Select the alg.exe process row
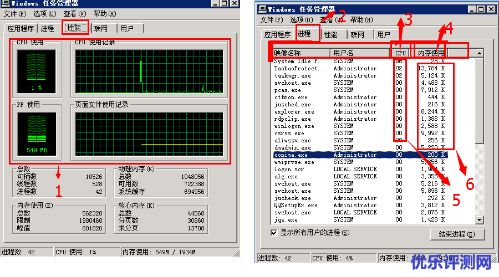 [360, 176]
